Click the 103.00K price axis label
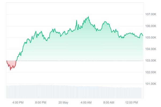This screenshot has height=107, width=161. [x=151, y=61]
